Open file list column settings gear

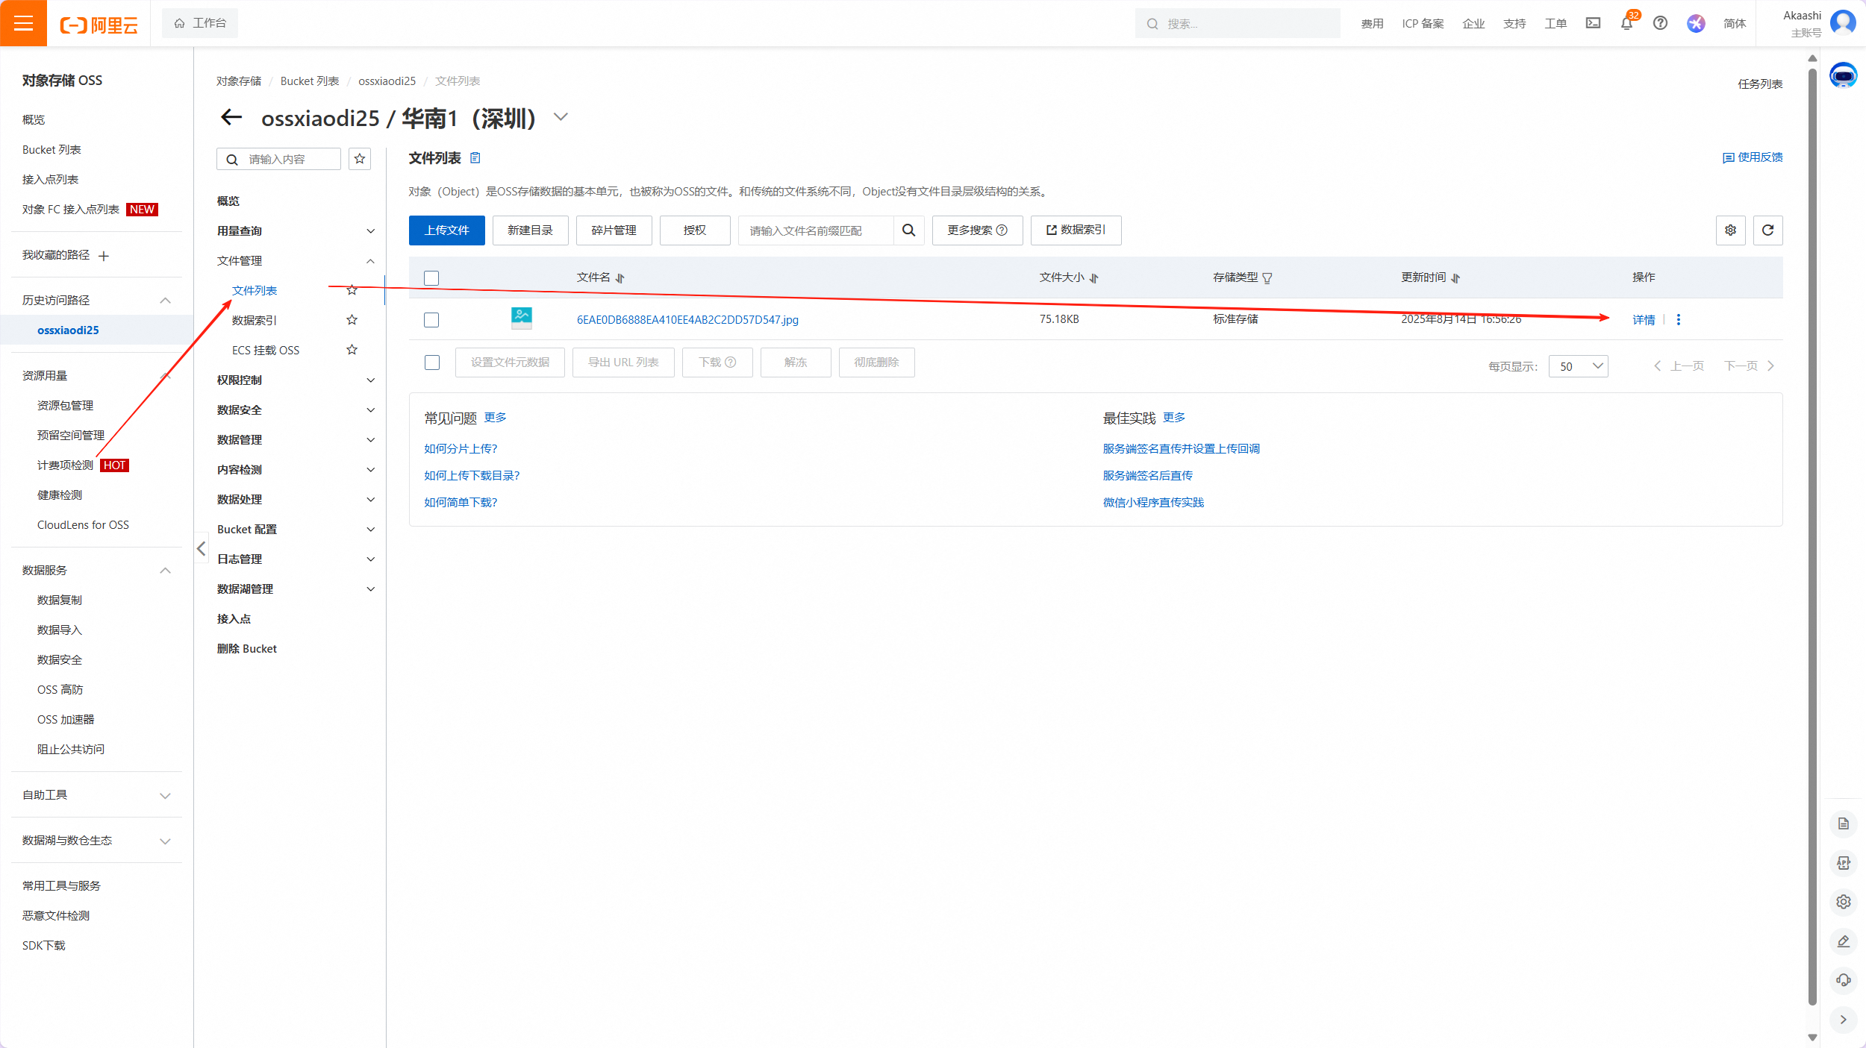[1730, 230]
